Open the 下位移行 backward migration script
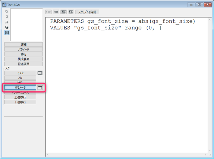Screen dimensions: 214x159 click(x=20, y=102)
